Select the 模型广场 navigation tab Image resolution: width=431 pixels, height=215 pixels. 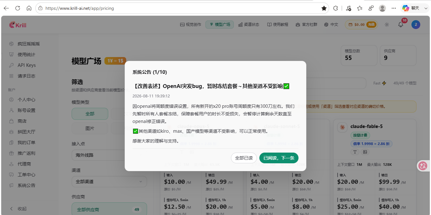220,25
